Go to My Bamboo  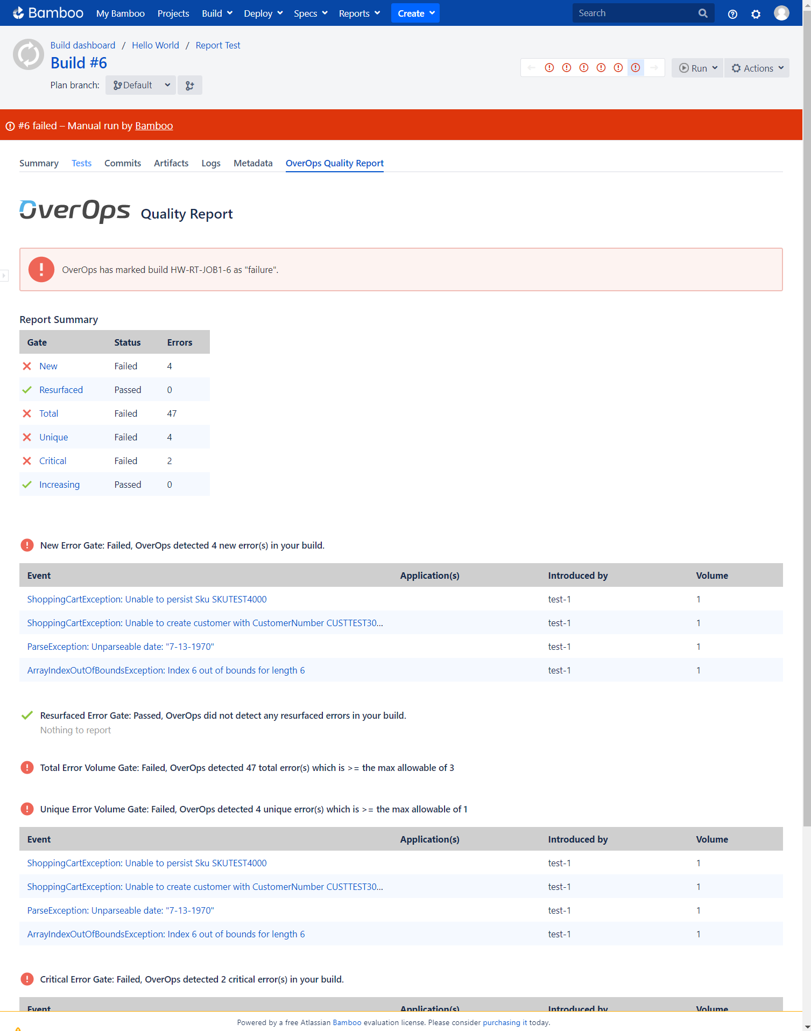(121, 13)
